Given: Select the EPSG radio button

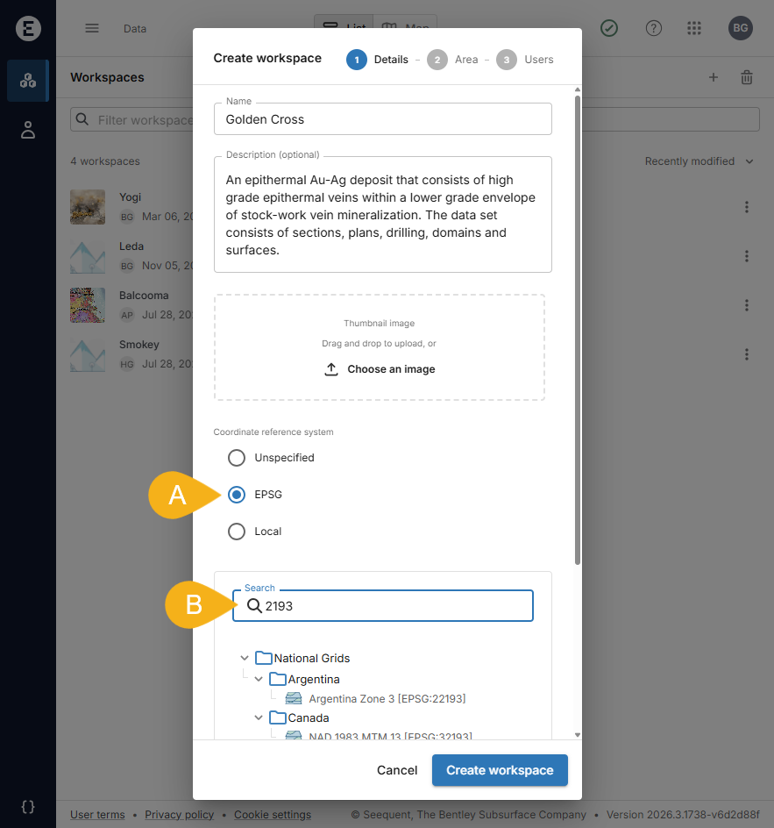Looking at the screenshot, I should (237, 495).
